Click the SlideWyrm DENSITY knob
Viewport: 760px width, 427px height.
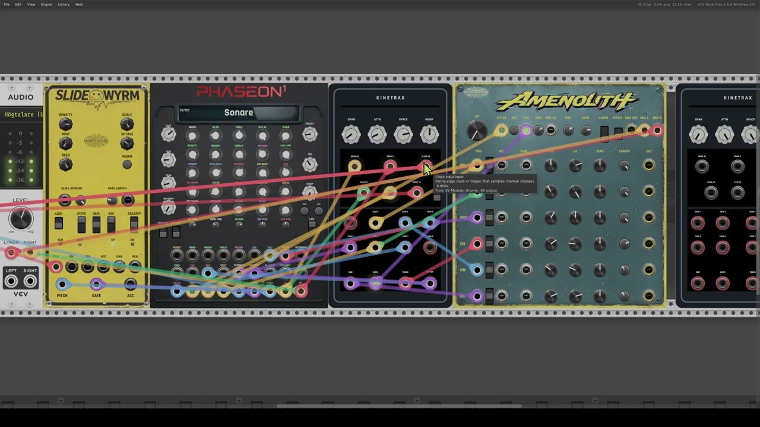tap(65, 124)
